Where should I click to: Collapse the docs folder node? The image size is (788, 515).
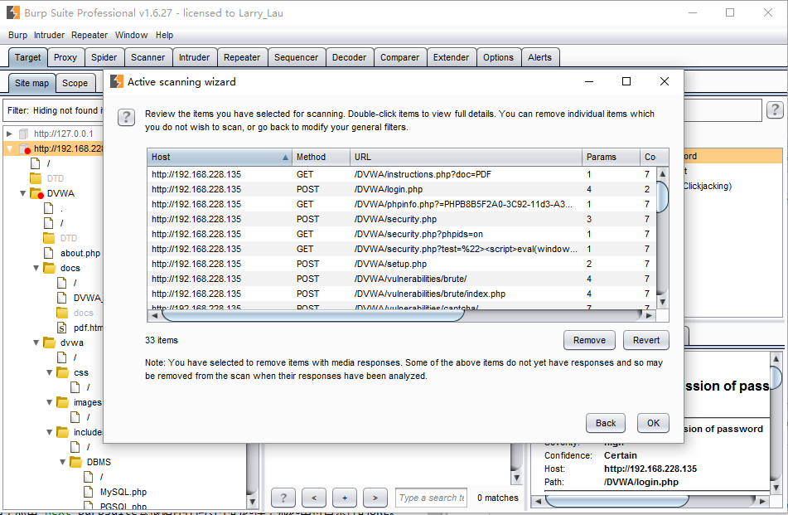coord(36,268)
